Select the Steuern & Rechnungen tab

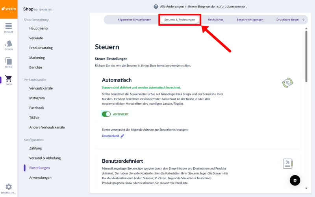pyautogui.click(x=180, y=20)
